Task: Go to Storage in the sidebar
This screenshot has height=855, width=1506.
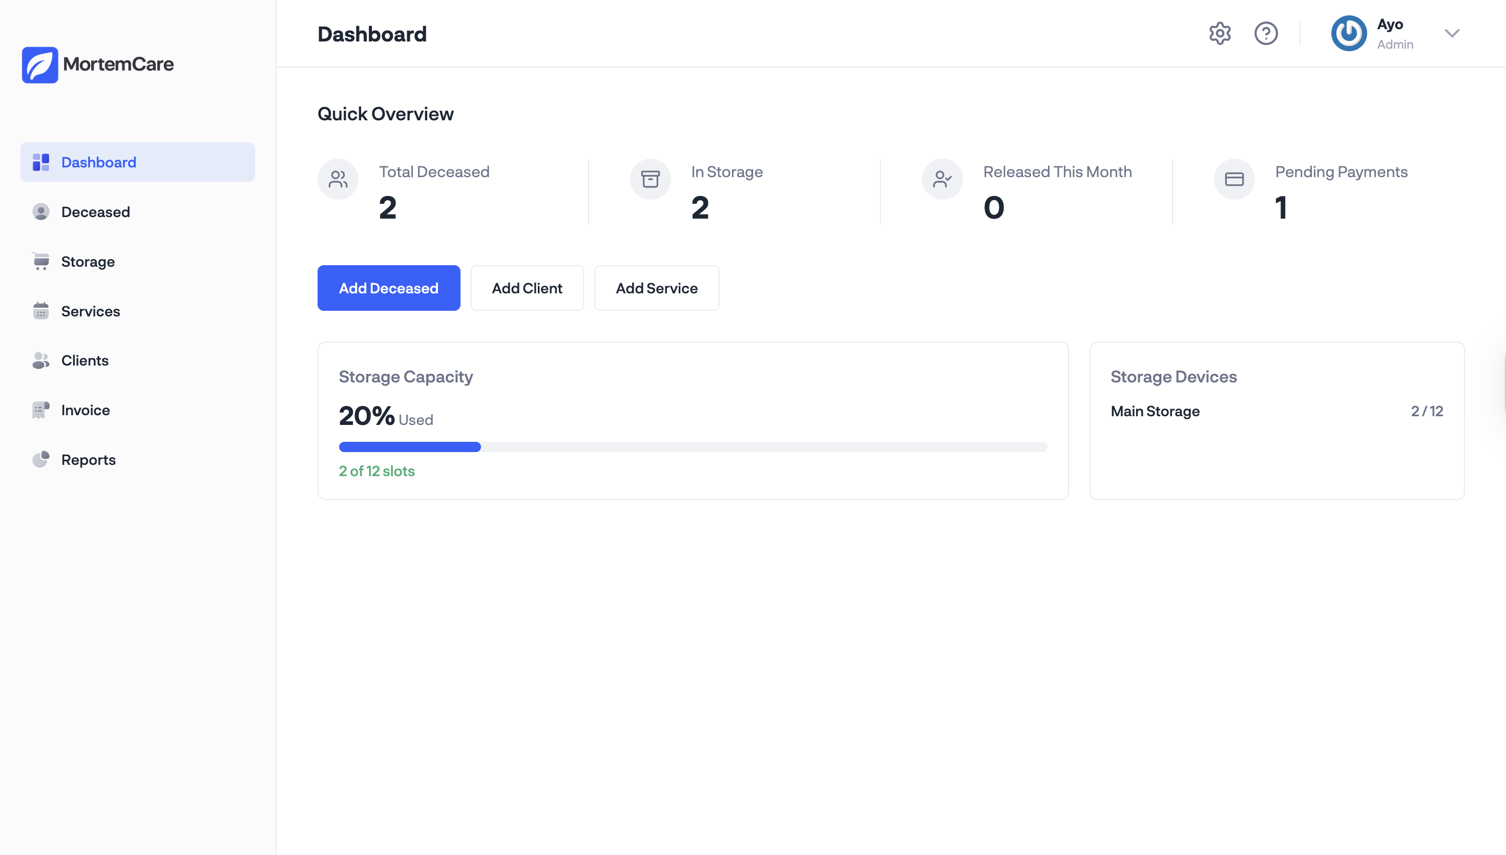Action: pos(88,261)
